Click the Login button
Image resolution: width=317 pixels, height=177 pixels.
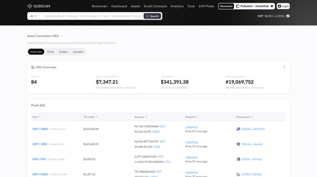283,6
